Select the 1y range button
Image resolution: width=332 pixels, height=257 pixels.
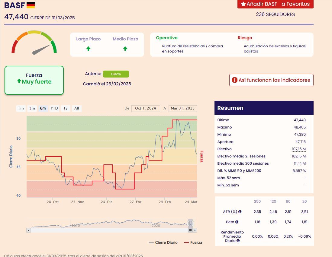[x=66, y=108]
